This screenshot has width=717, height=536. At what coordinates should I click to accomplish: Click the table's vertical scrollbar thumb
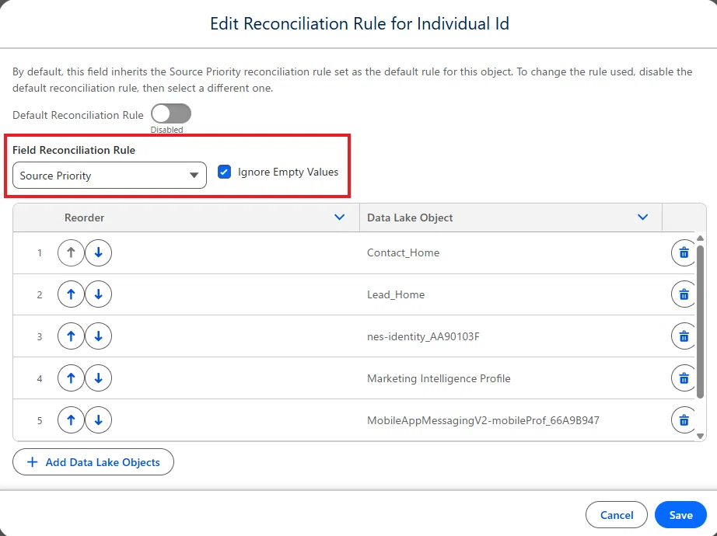click(x=700, y=322)
